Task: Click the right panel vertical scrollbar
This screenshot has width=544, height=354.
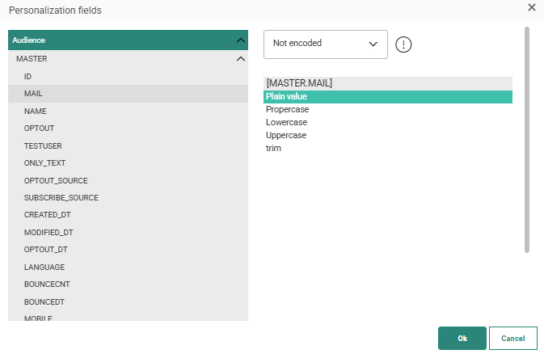Action: 527,139
